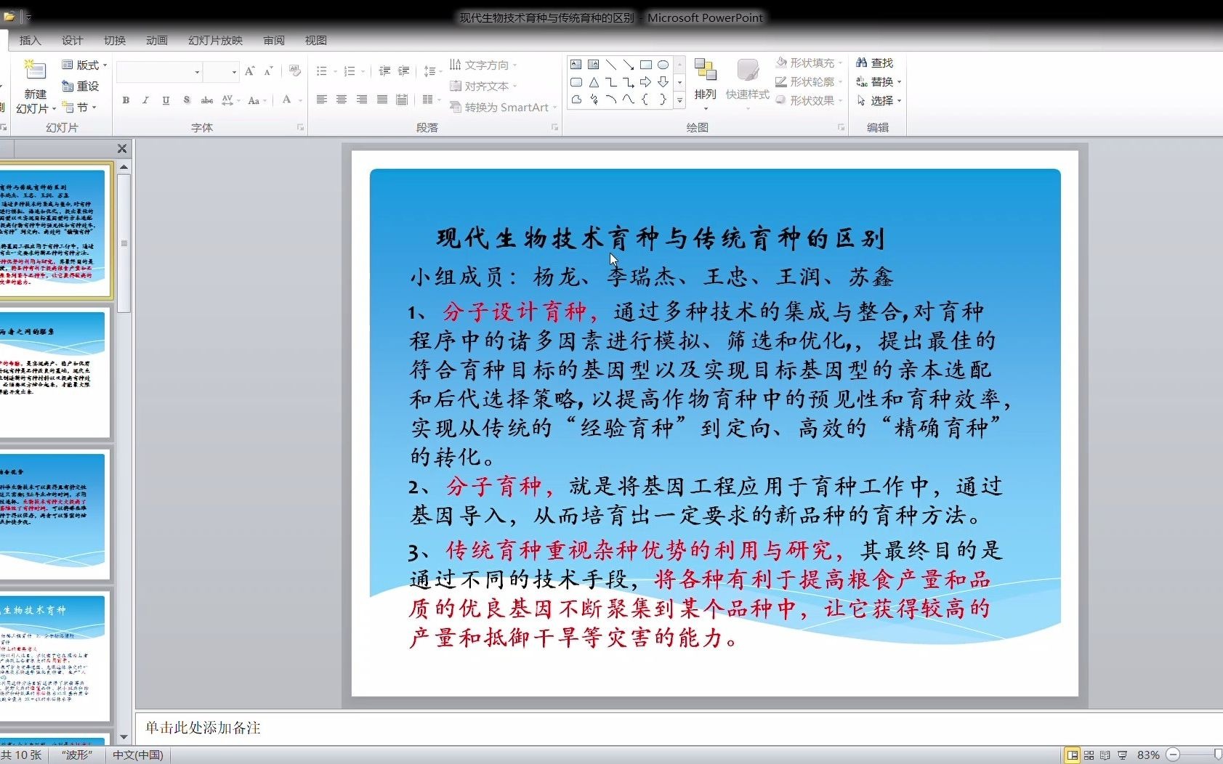
Task: Click the 转换为SmartArt button
Action: pyautogui.click(x=501, y=107)
